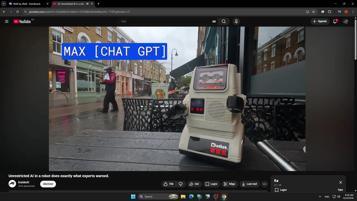Show hidden system tray icons chevron

(320, 197)
